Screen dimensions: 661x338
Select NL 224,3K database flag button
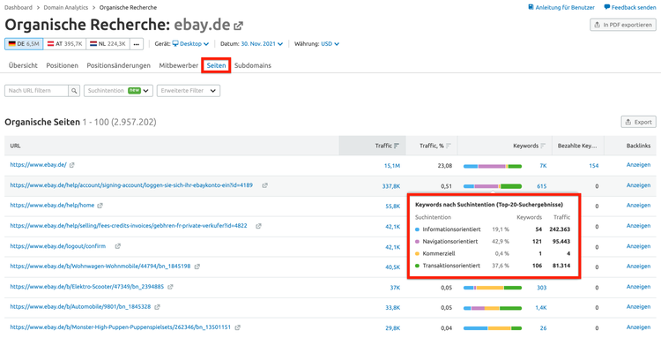[108, 44]
